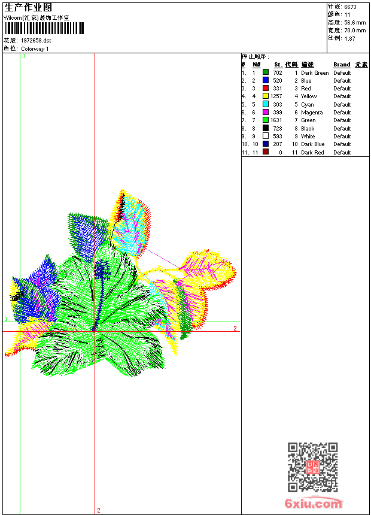Viewport: 371px width, 515px height.
Task: Click the Red thread color swatch
Action: coord(266,88)
